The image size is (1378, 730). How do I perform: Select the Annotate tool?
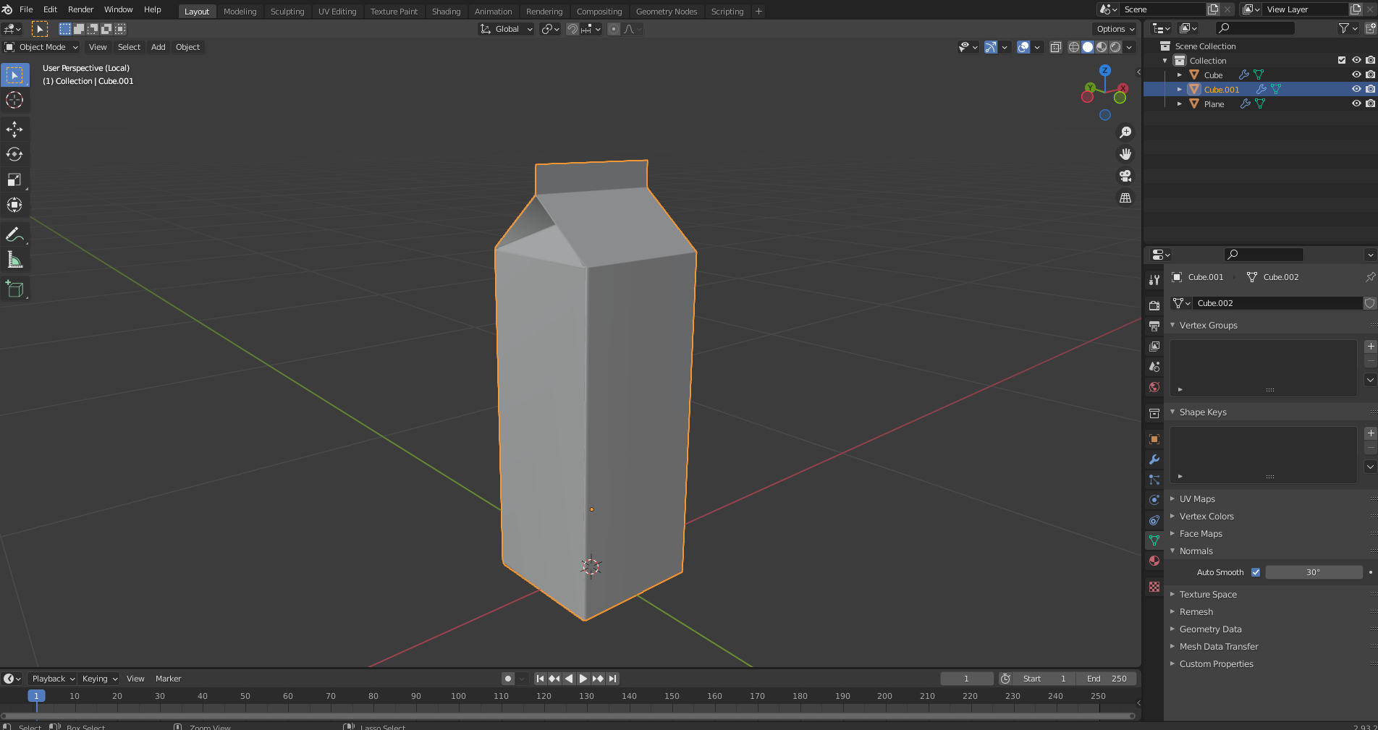[14, 234]
